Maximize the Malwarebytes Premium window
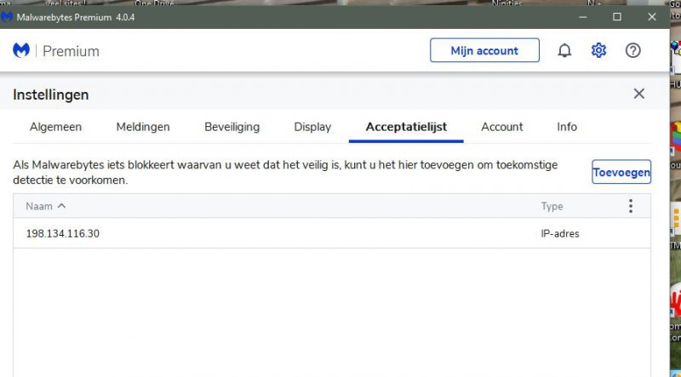This screenshot has height=377, width=681. [616, 17]
